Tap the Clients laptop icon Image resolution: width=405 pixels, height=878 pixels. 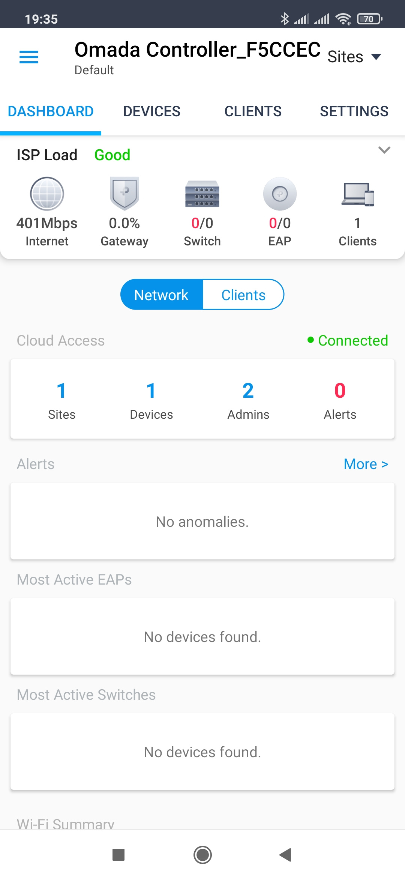coord(357,194)
